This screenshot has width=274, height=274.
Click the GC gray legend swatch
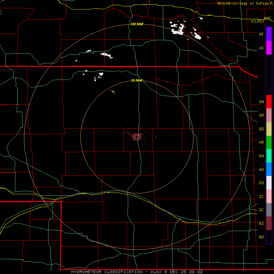coord(269,210)
